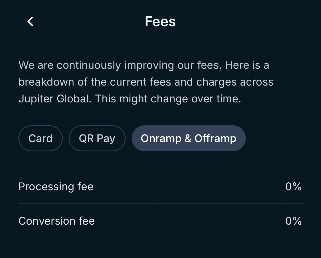The image size is (321, 258).
Task: Click the Fees screen title
Action: click(160, 21)
